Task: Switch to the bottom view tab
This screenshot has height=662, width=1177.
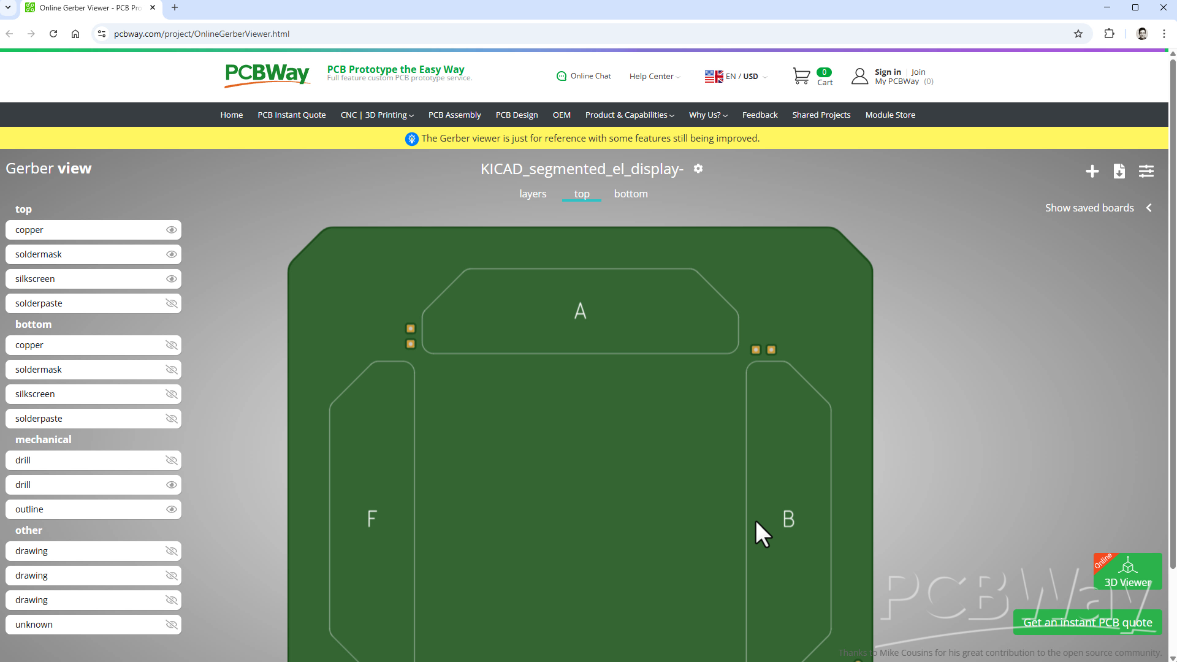Action: point(630,194)
